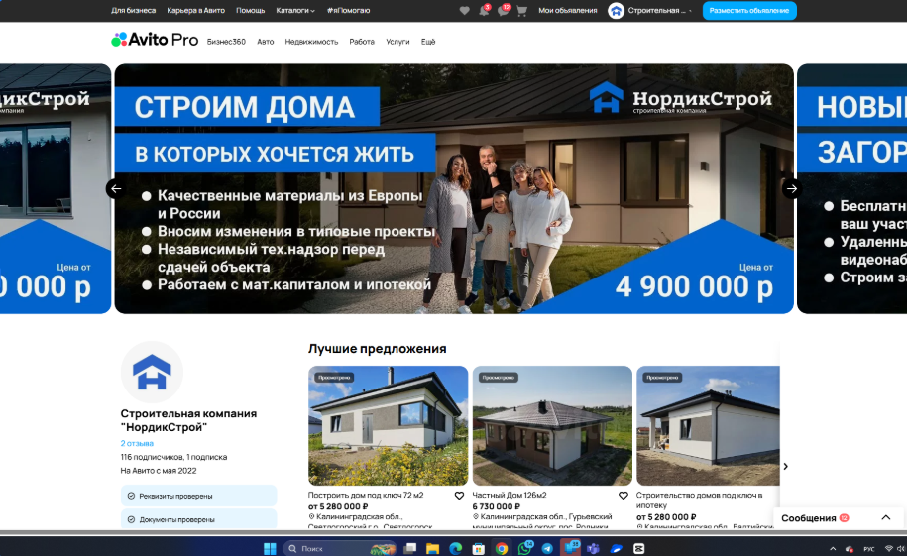Click Реквизиты проверены badge
This screenshot has width=907, height=556.
[x=198, y=496]
